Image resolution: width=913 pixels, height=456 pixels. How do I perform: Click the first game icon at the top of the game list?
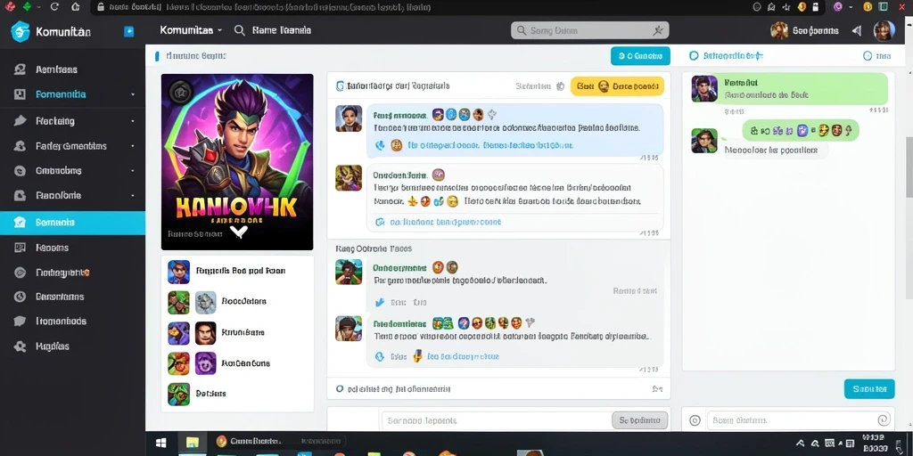178,272
